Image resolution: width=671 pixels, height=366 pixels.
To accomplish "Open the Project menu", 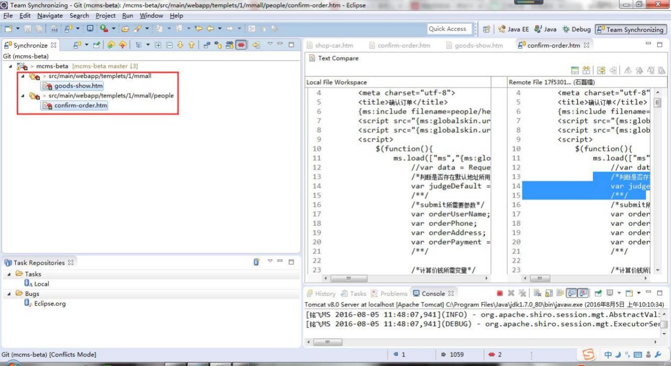I will 105,16.
